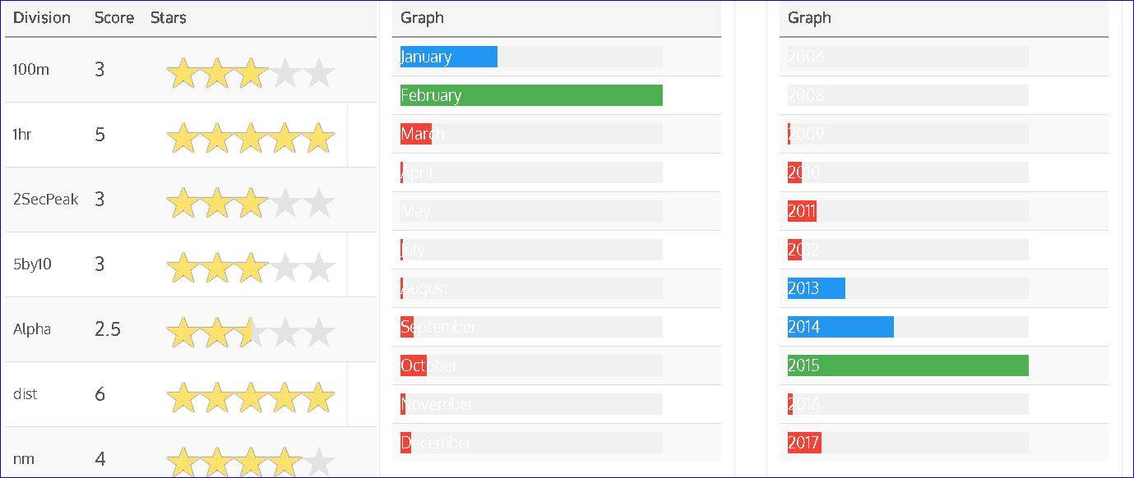
Task: Click the Alpha division row label
Action: [32, 329]
